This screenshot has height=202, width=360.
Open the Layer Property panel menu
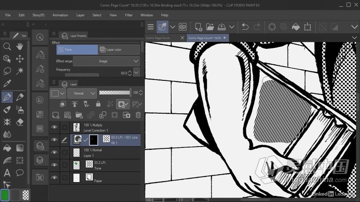click(x=54, y=33)
